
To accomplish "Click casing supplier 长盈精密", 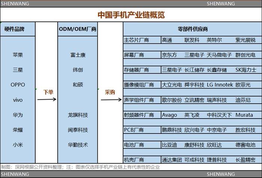I will pos(246,160).
